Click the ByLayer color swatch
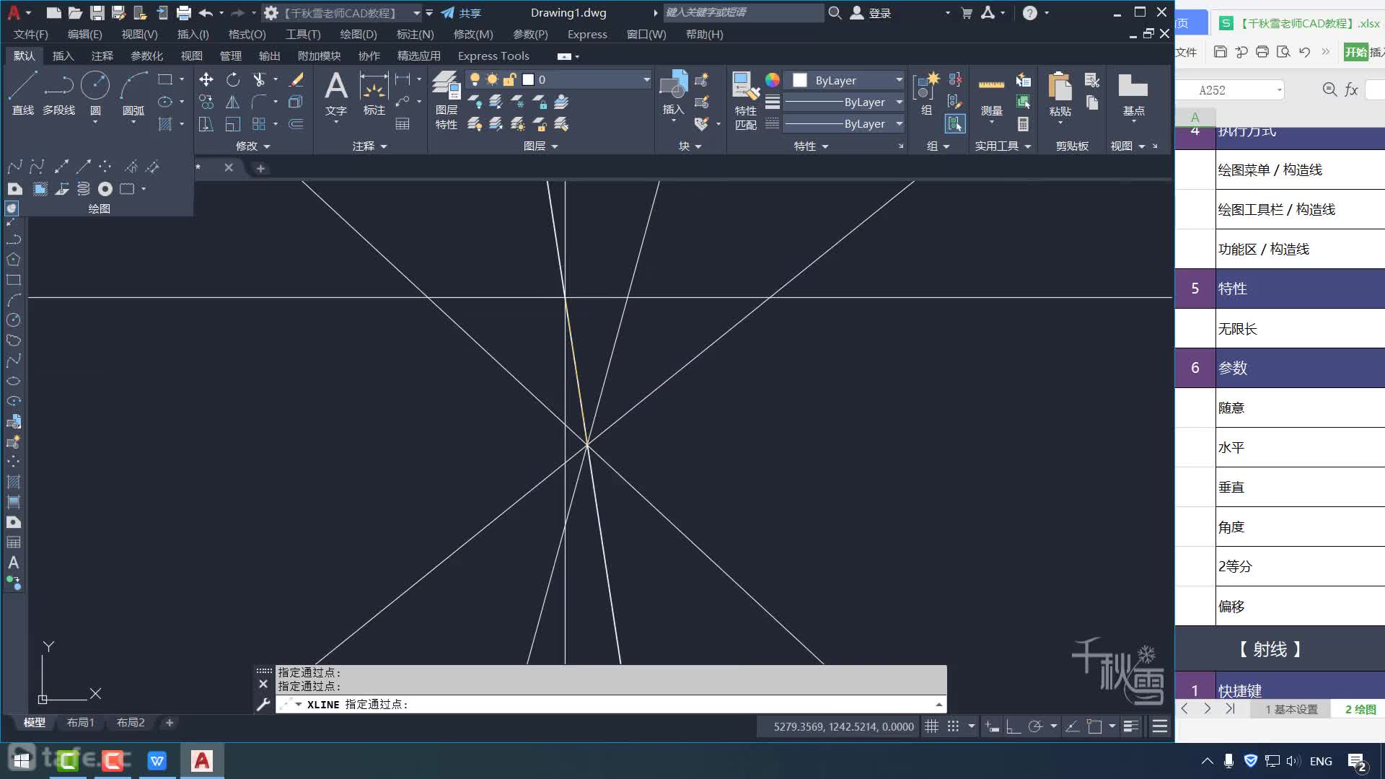Screen dimensions: 1385x779 tap(800, 80)
